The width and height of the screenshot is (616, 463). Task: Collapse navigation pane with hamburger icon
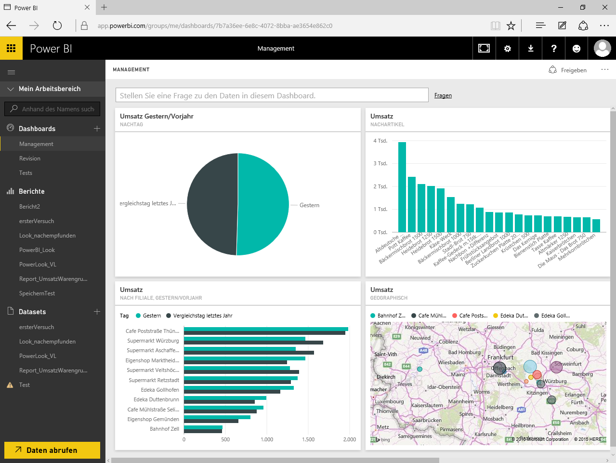(x=11, y=72)
